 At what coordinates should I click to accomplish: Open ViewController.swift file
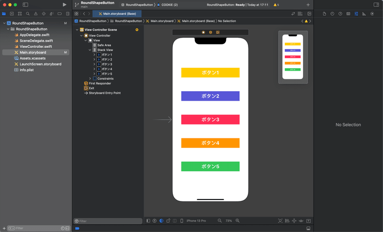coord(35,46)
